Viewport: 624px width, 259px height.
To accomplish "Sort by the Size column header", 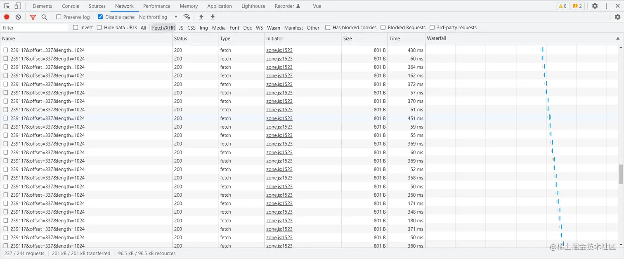I will 364,38.
